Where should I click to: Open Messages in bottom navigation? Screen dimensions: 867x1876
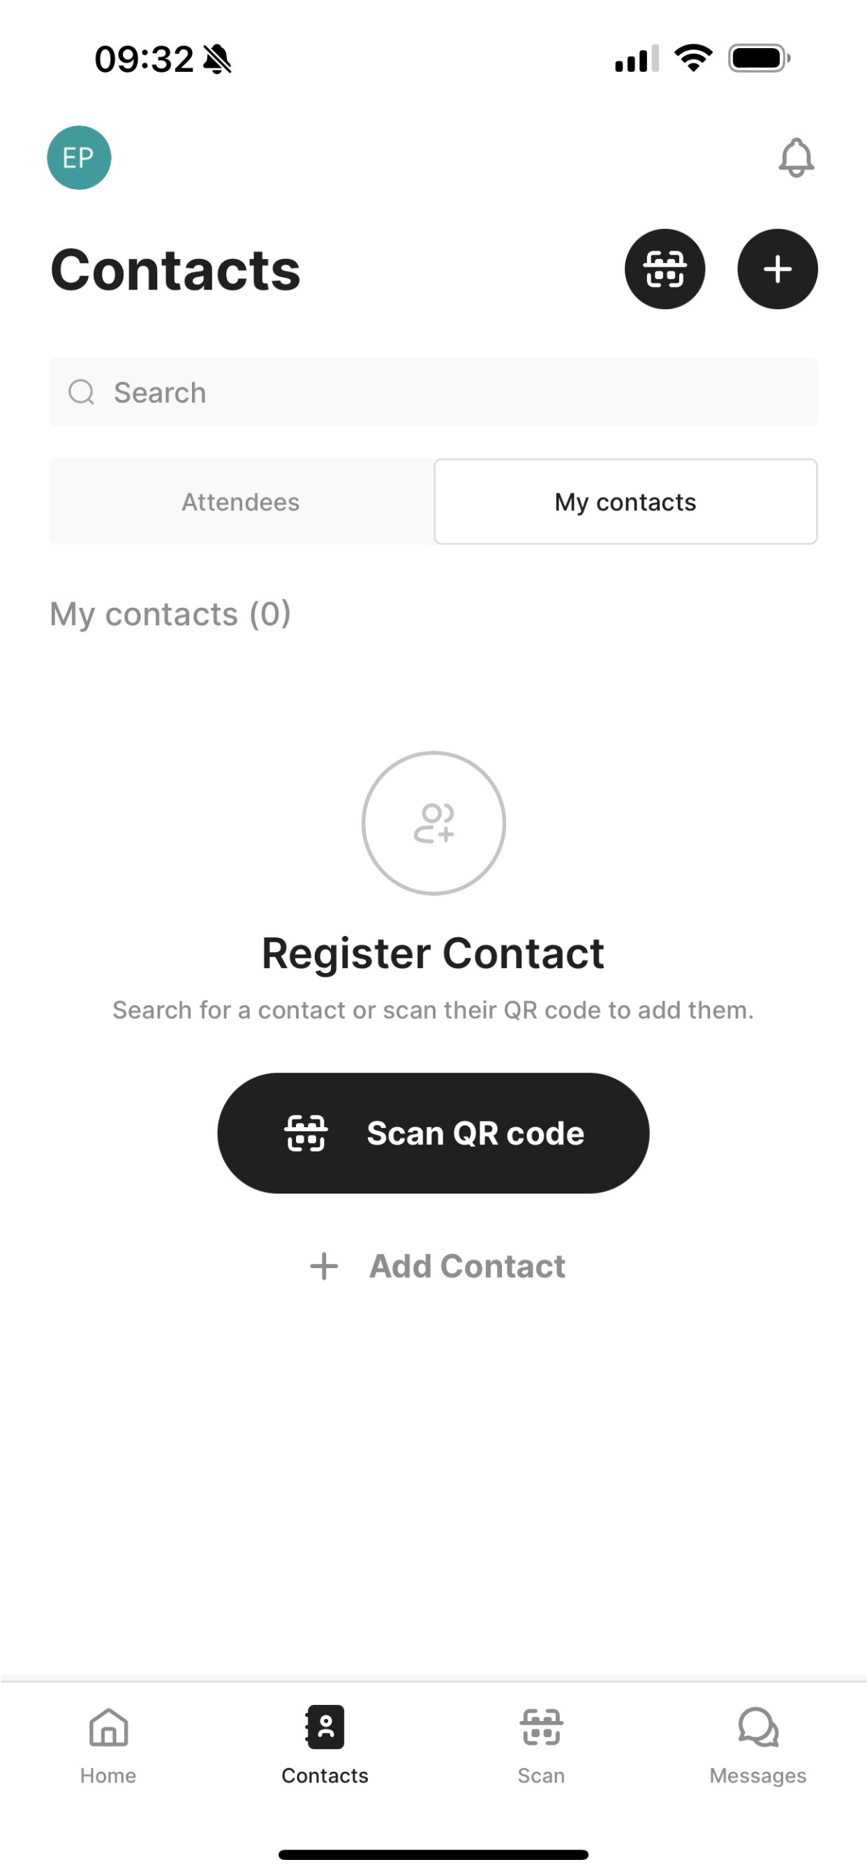[x=757, y=1745]
